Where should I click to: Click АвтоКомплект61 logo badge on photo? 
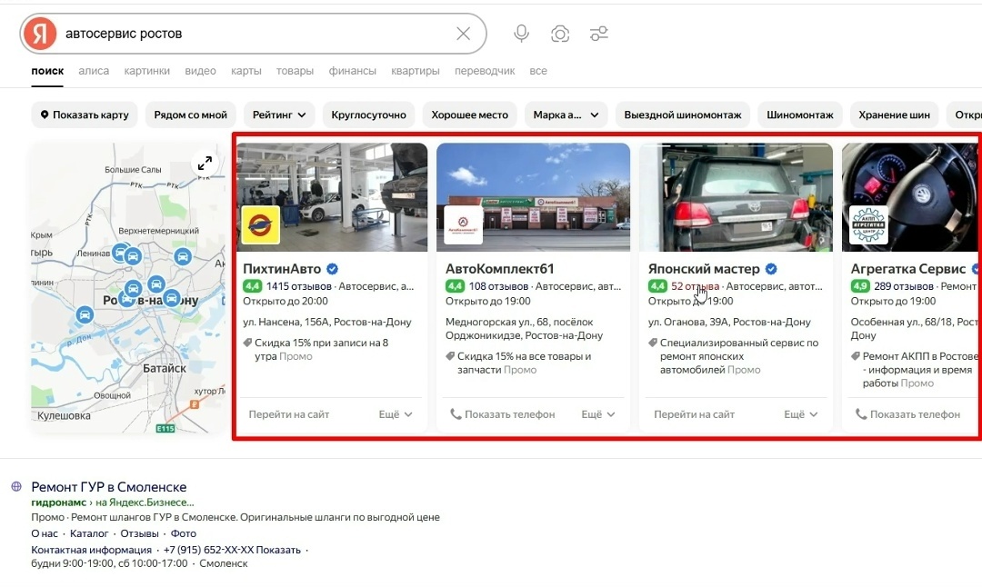click(463, 224)
